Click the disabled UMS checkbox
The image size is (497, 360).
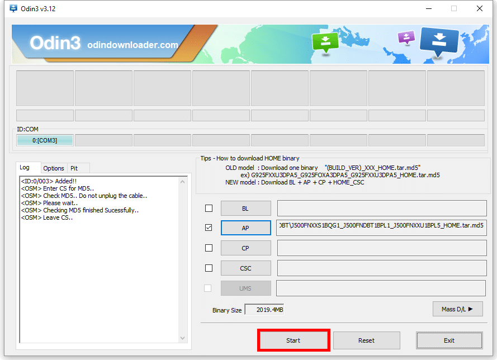(208, 288)
